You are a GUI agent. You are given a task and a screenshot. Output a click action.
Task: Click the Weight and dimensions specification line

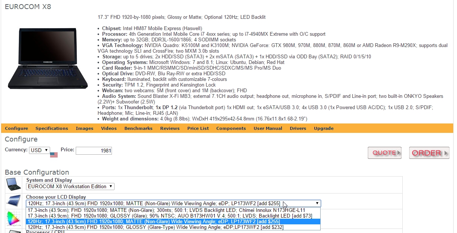205,119
